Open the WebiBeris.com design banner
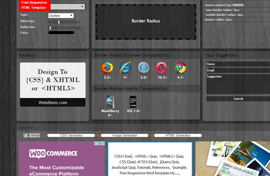 point(53,85)
